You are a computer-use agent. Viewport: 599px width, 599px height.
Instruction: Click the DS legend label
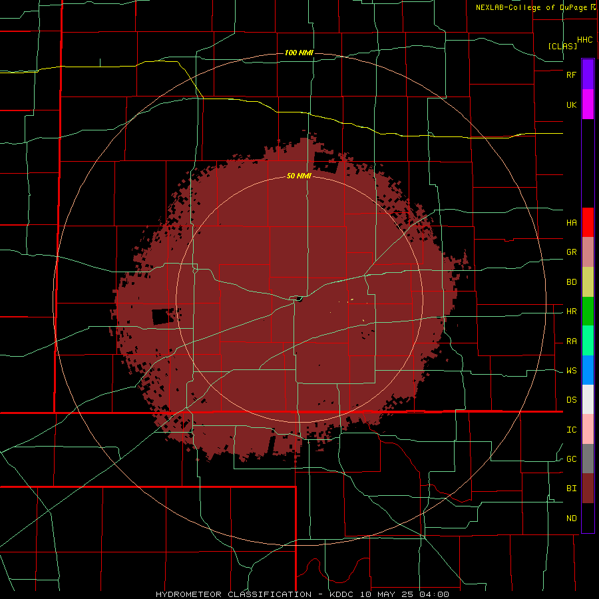pyautogui.click(x=571, y=400)
